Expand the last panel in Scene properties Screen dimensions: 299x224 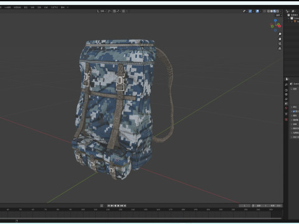coord(295,137)
